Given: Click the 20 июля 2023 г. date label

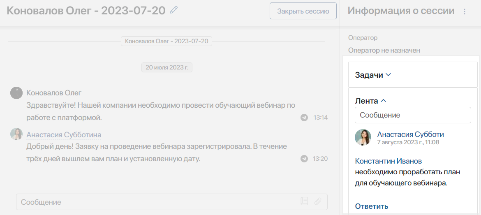Looking at the screenshot, I should (x=166, y=67).
